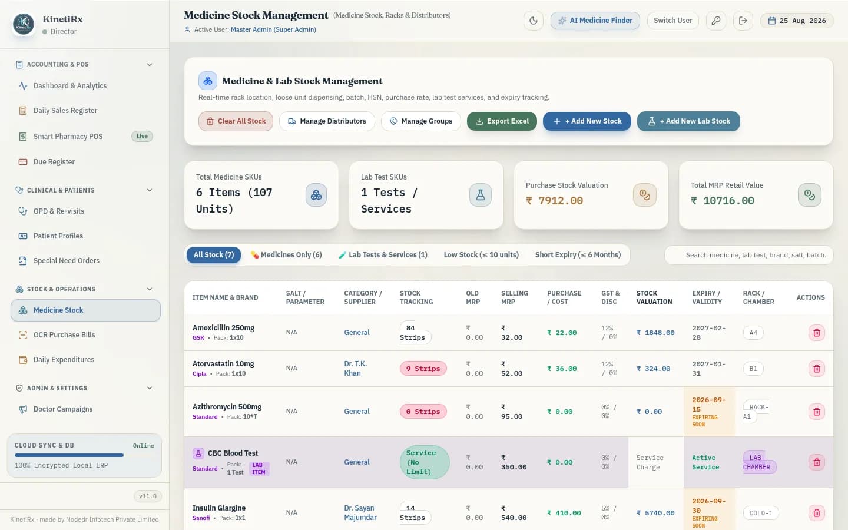Image resolution: width=848 pixels, height=530 pixels.
Task: Open Patient Profiles in sidebar
Action: point(85,236)
